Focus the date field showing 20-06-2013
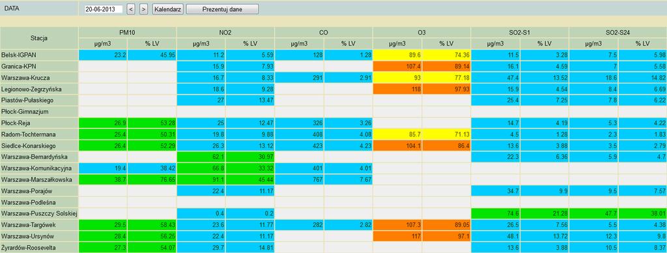Image resolution: width=667 pixels, height=253 pixels. (x=104, y=9)
